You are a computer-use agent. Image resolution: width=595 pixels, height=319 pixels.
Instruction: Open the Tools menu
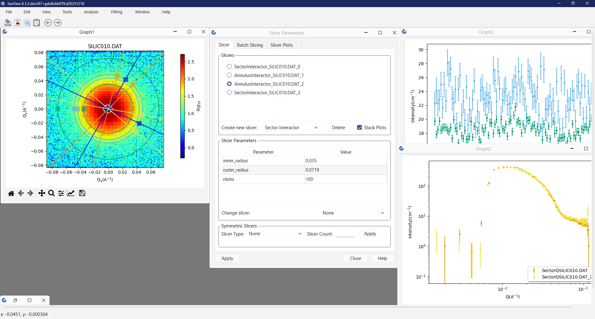(x=67, y=12)
